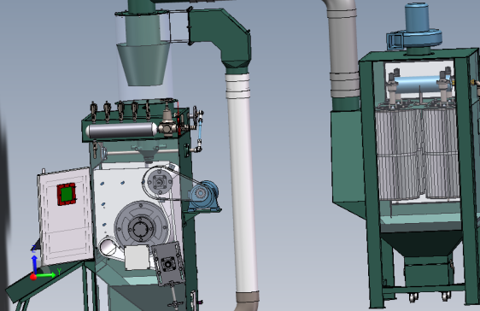Click the red origin ball of the triad
480x311 pixels.
pyautogui.click(x=33, y=277)
